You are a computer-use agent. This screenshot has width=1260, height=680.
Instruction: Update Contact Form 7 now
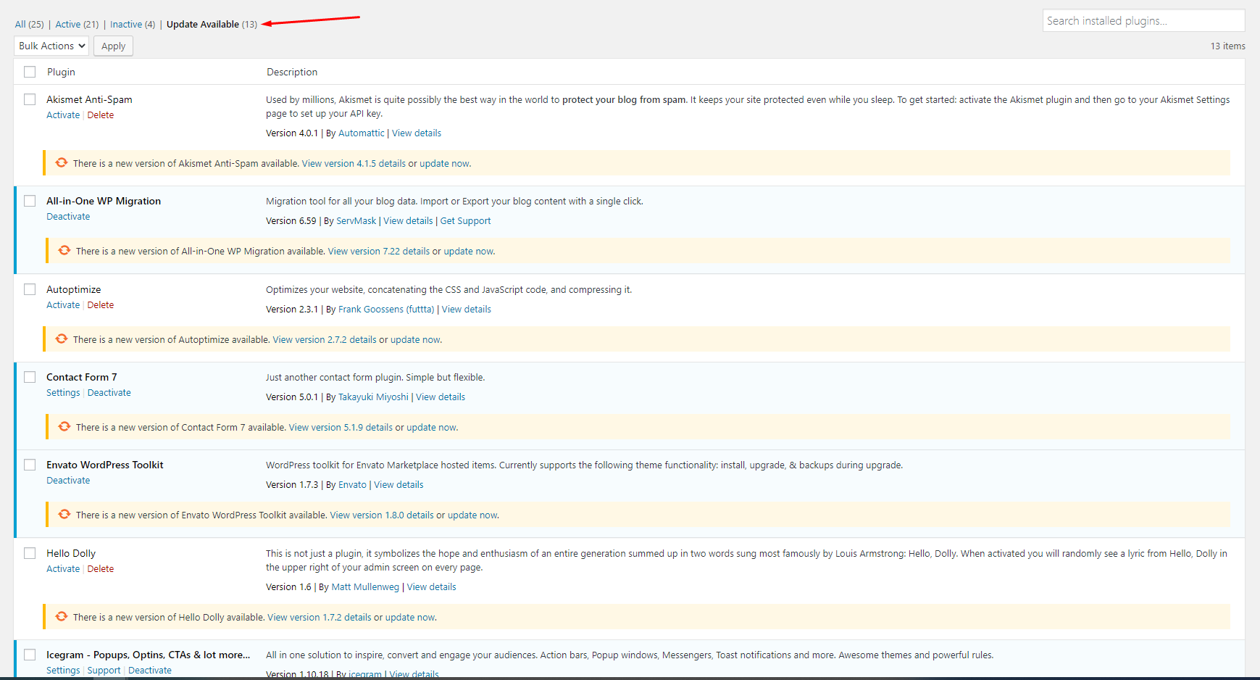(x=431, y=428)
